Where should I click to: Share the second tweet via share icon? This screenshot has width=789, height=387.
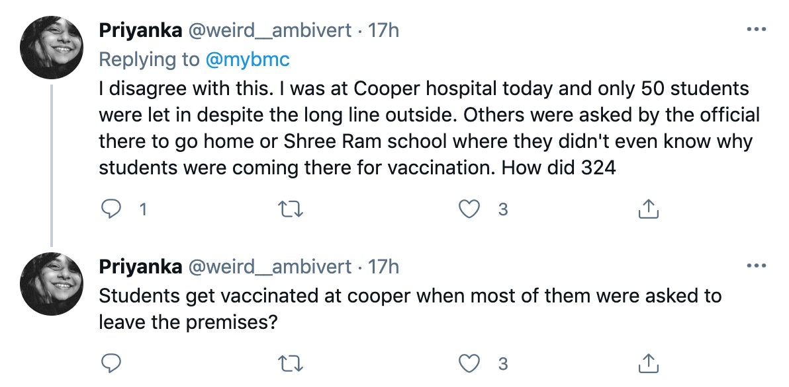tap(648, 363)
